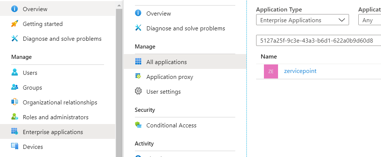Click the Application proxy icon
Image resolution: width=381 pixels, height=157 pixels.
point(138,77)
